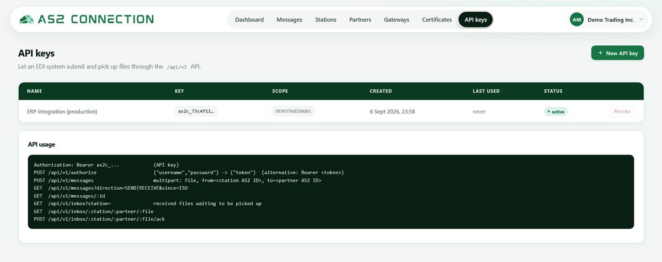Open the Gateways nav item
Image resolution: width=662 pixels, height=262 pixels.
tap(397, 19)
